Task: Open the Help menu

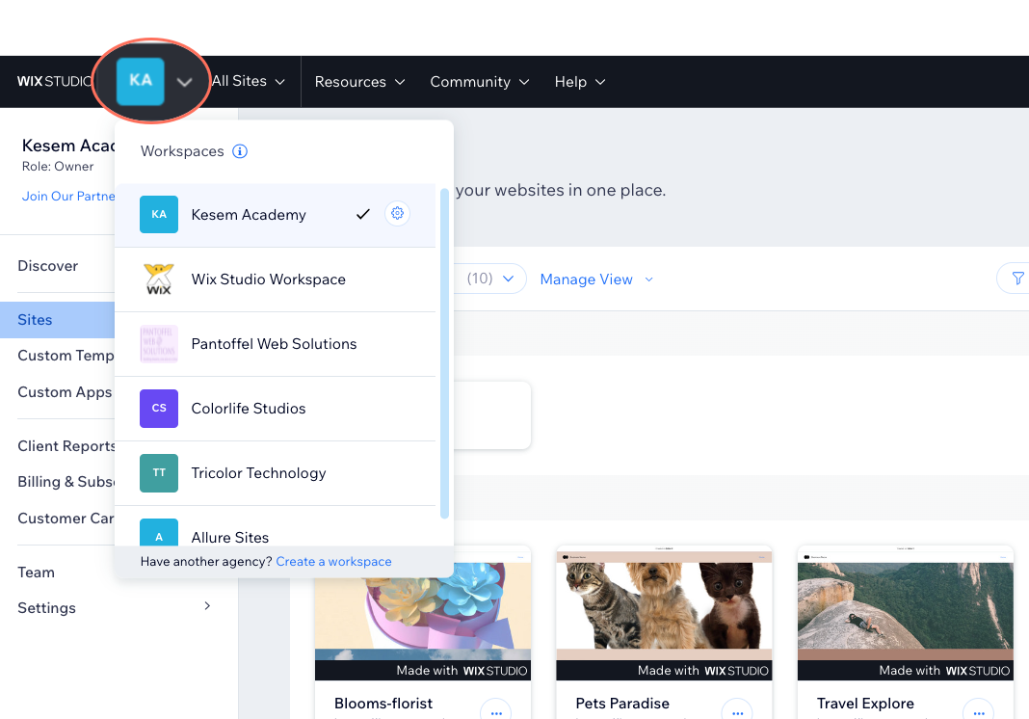Action: click(580, 82)
